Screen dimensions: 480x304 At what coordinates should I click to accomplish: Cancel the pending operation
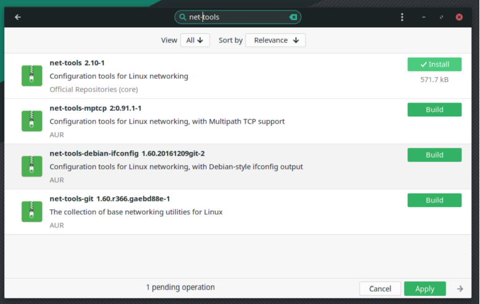tap(380, 289)
